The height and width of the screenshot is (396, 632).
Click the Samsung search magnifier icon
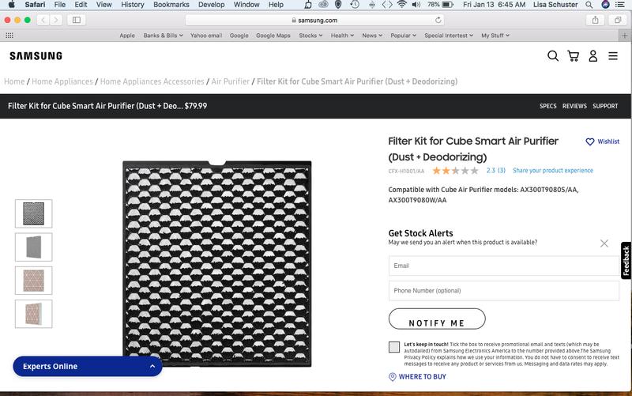[553, 56]
